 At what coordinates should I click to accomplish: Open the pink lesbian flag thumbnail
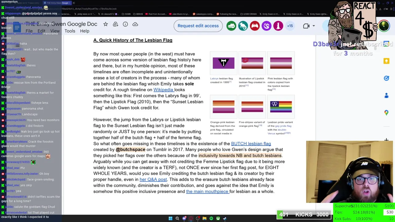[x=281, y=63]
